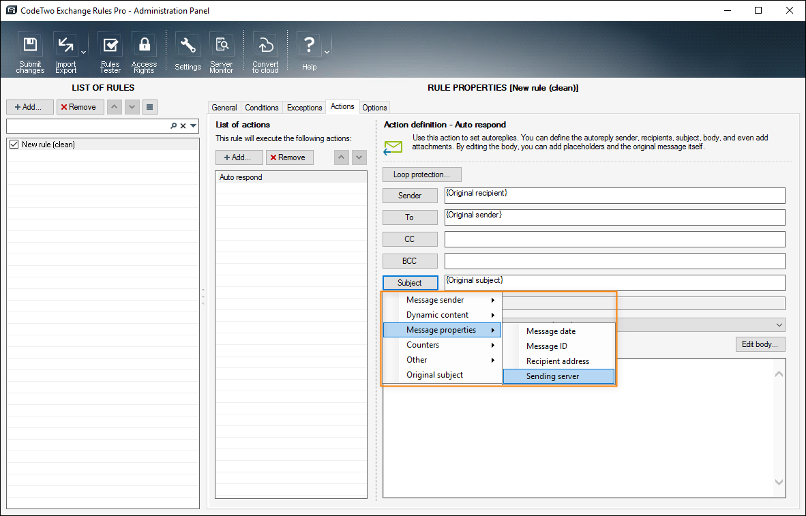This screenshot has width=806, height=516.
Task: Clear the rule search field
Action: [x=183, y=126]
